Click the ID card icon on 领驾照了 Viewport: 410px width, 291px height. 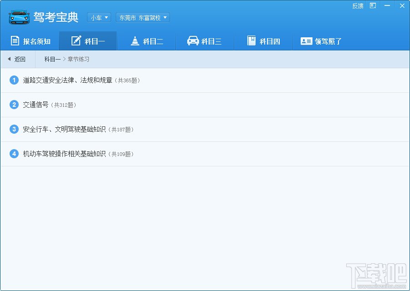point(307,40)
